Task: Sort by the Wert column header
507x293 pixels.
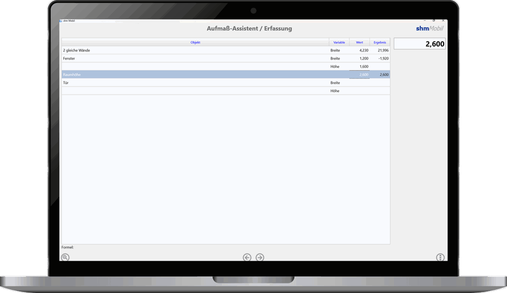Action: tap(359, 43)
